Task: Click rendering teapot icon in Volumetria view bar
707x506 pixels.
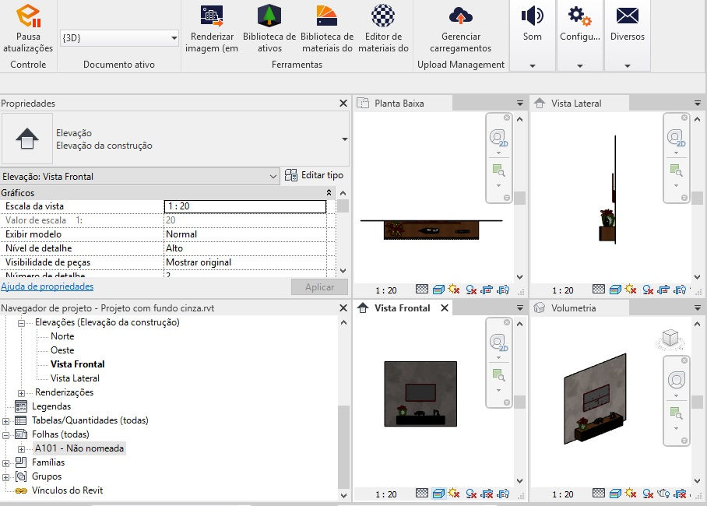Action: [663, 494]
